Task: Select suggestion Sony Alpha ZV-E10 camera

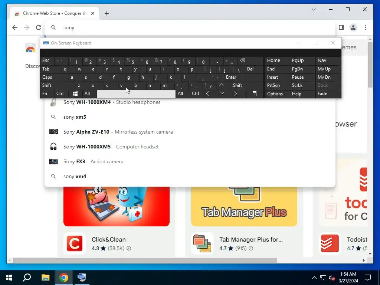Action: point(190,132)
